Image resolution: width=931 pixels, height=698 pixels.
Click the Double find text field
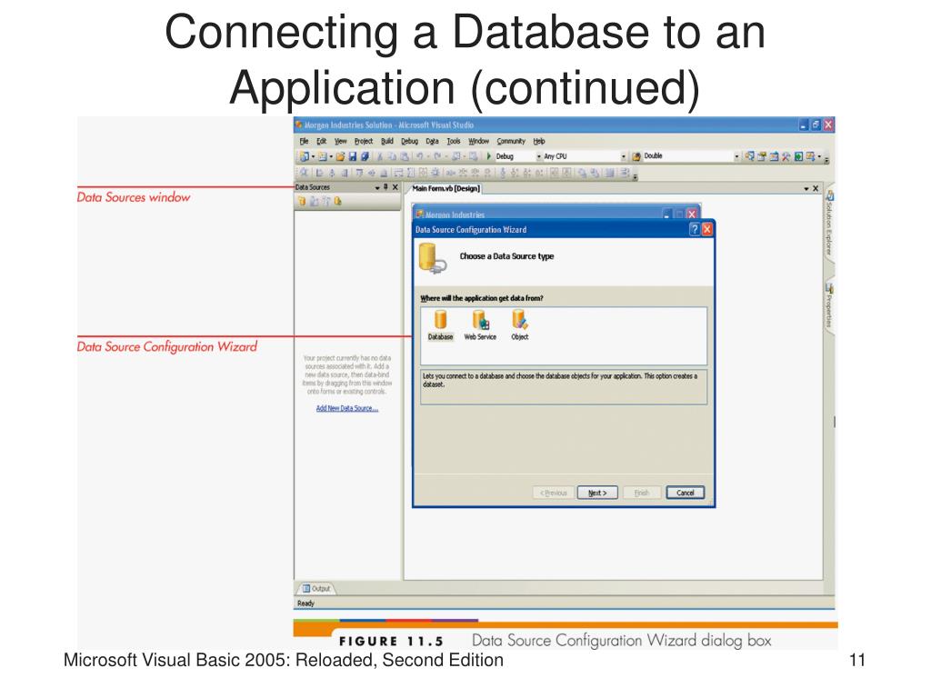tap(687, 156)
